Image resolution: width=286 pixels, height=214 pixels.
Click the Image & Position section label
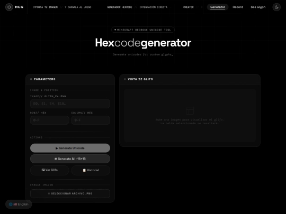pos(44,90)
